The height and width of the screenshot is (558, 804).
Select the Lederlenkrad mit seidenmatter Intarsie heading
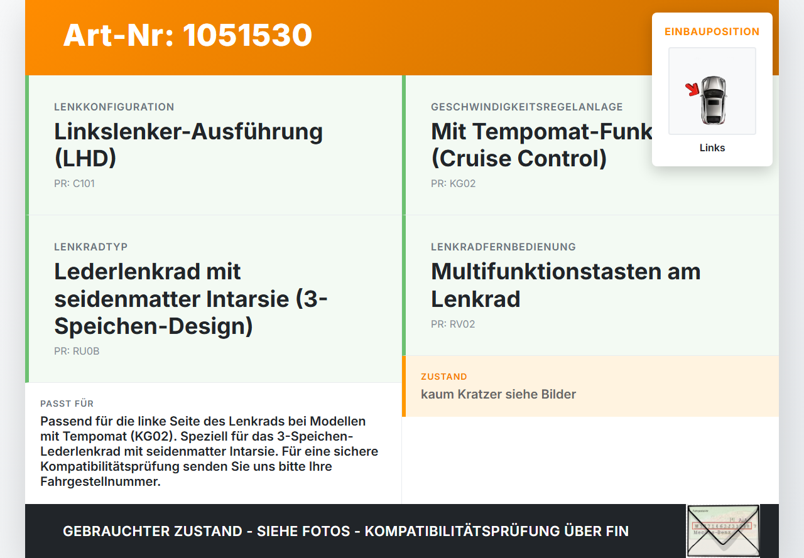click(191, 299)
